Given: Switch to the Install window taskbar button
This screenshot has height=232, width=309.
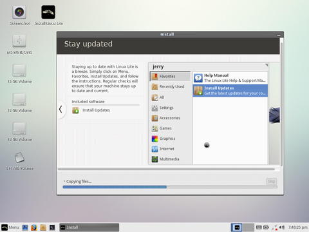Looking at the screenshot, I should pyautogui.click(x=89, y=227).
